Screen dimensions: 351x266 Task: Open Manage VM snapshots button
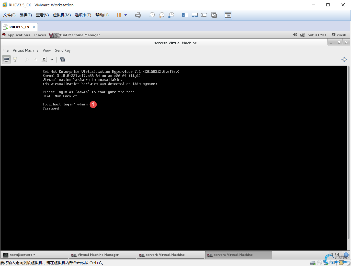[x=62, y=59]
